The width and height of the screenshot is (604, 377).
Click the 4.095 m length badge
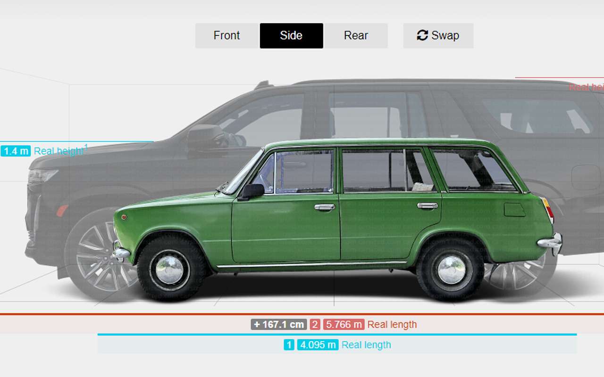point(318,344)
